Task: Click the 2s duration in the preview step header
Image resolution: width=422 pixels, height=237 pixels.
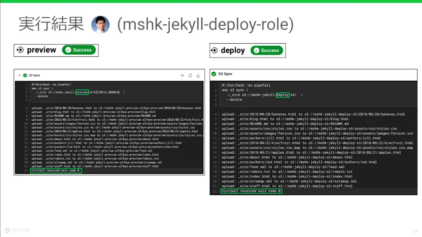Action: [182, 76]
